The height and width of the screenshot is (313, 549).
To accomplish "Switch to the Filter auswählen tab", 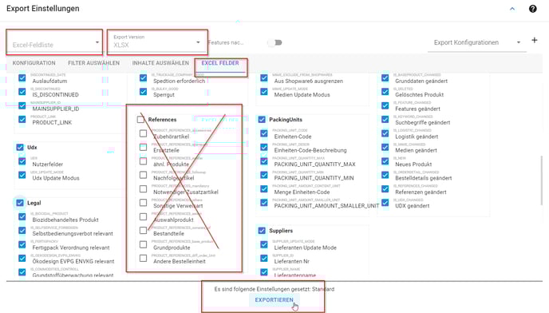I will point(94,63).
